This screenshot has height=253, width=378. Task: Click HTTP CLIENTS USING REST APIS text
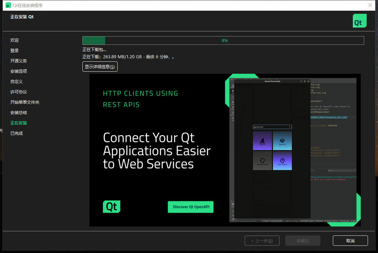(141, 99)
